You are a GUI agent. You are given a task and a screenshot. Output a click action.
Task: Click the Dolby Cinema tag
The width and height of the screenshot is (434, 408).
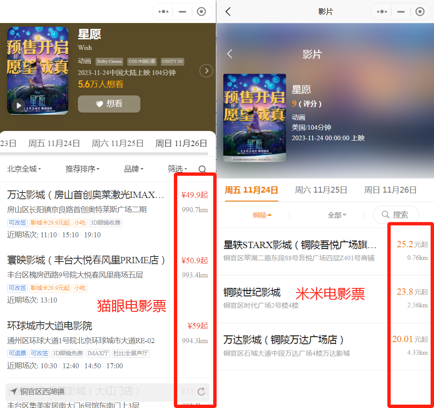(x=109, y=62)
